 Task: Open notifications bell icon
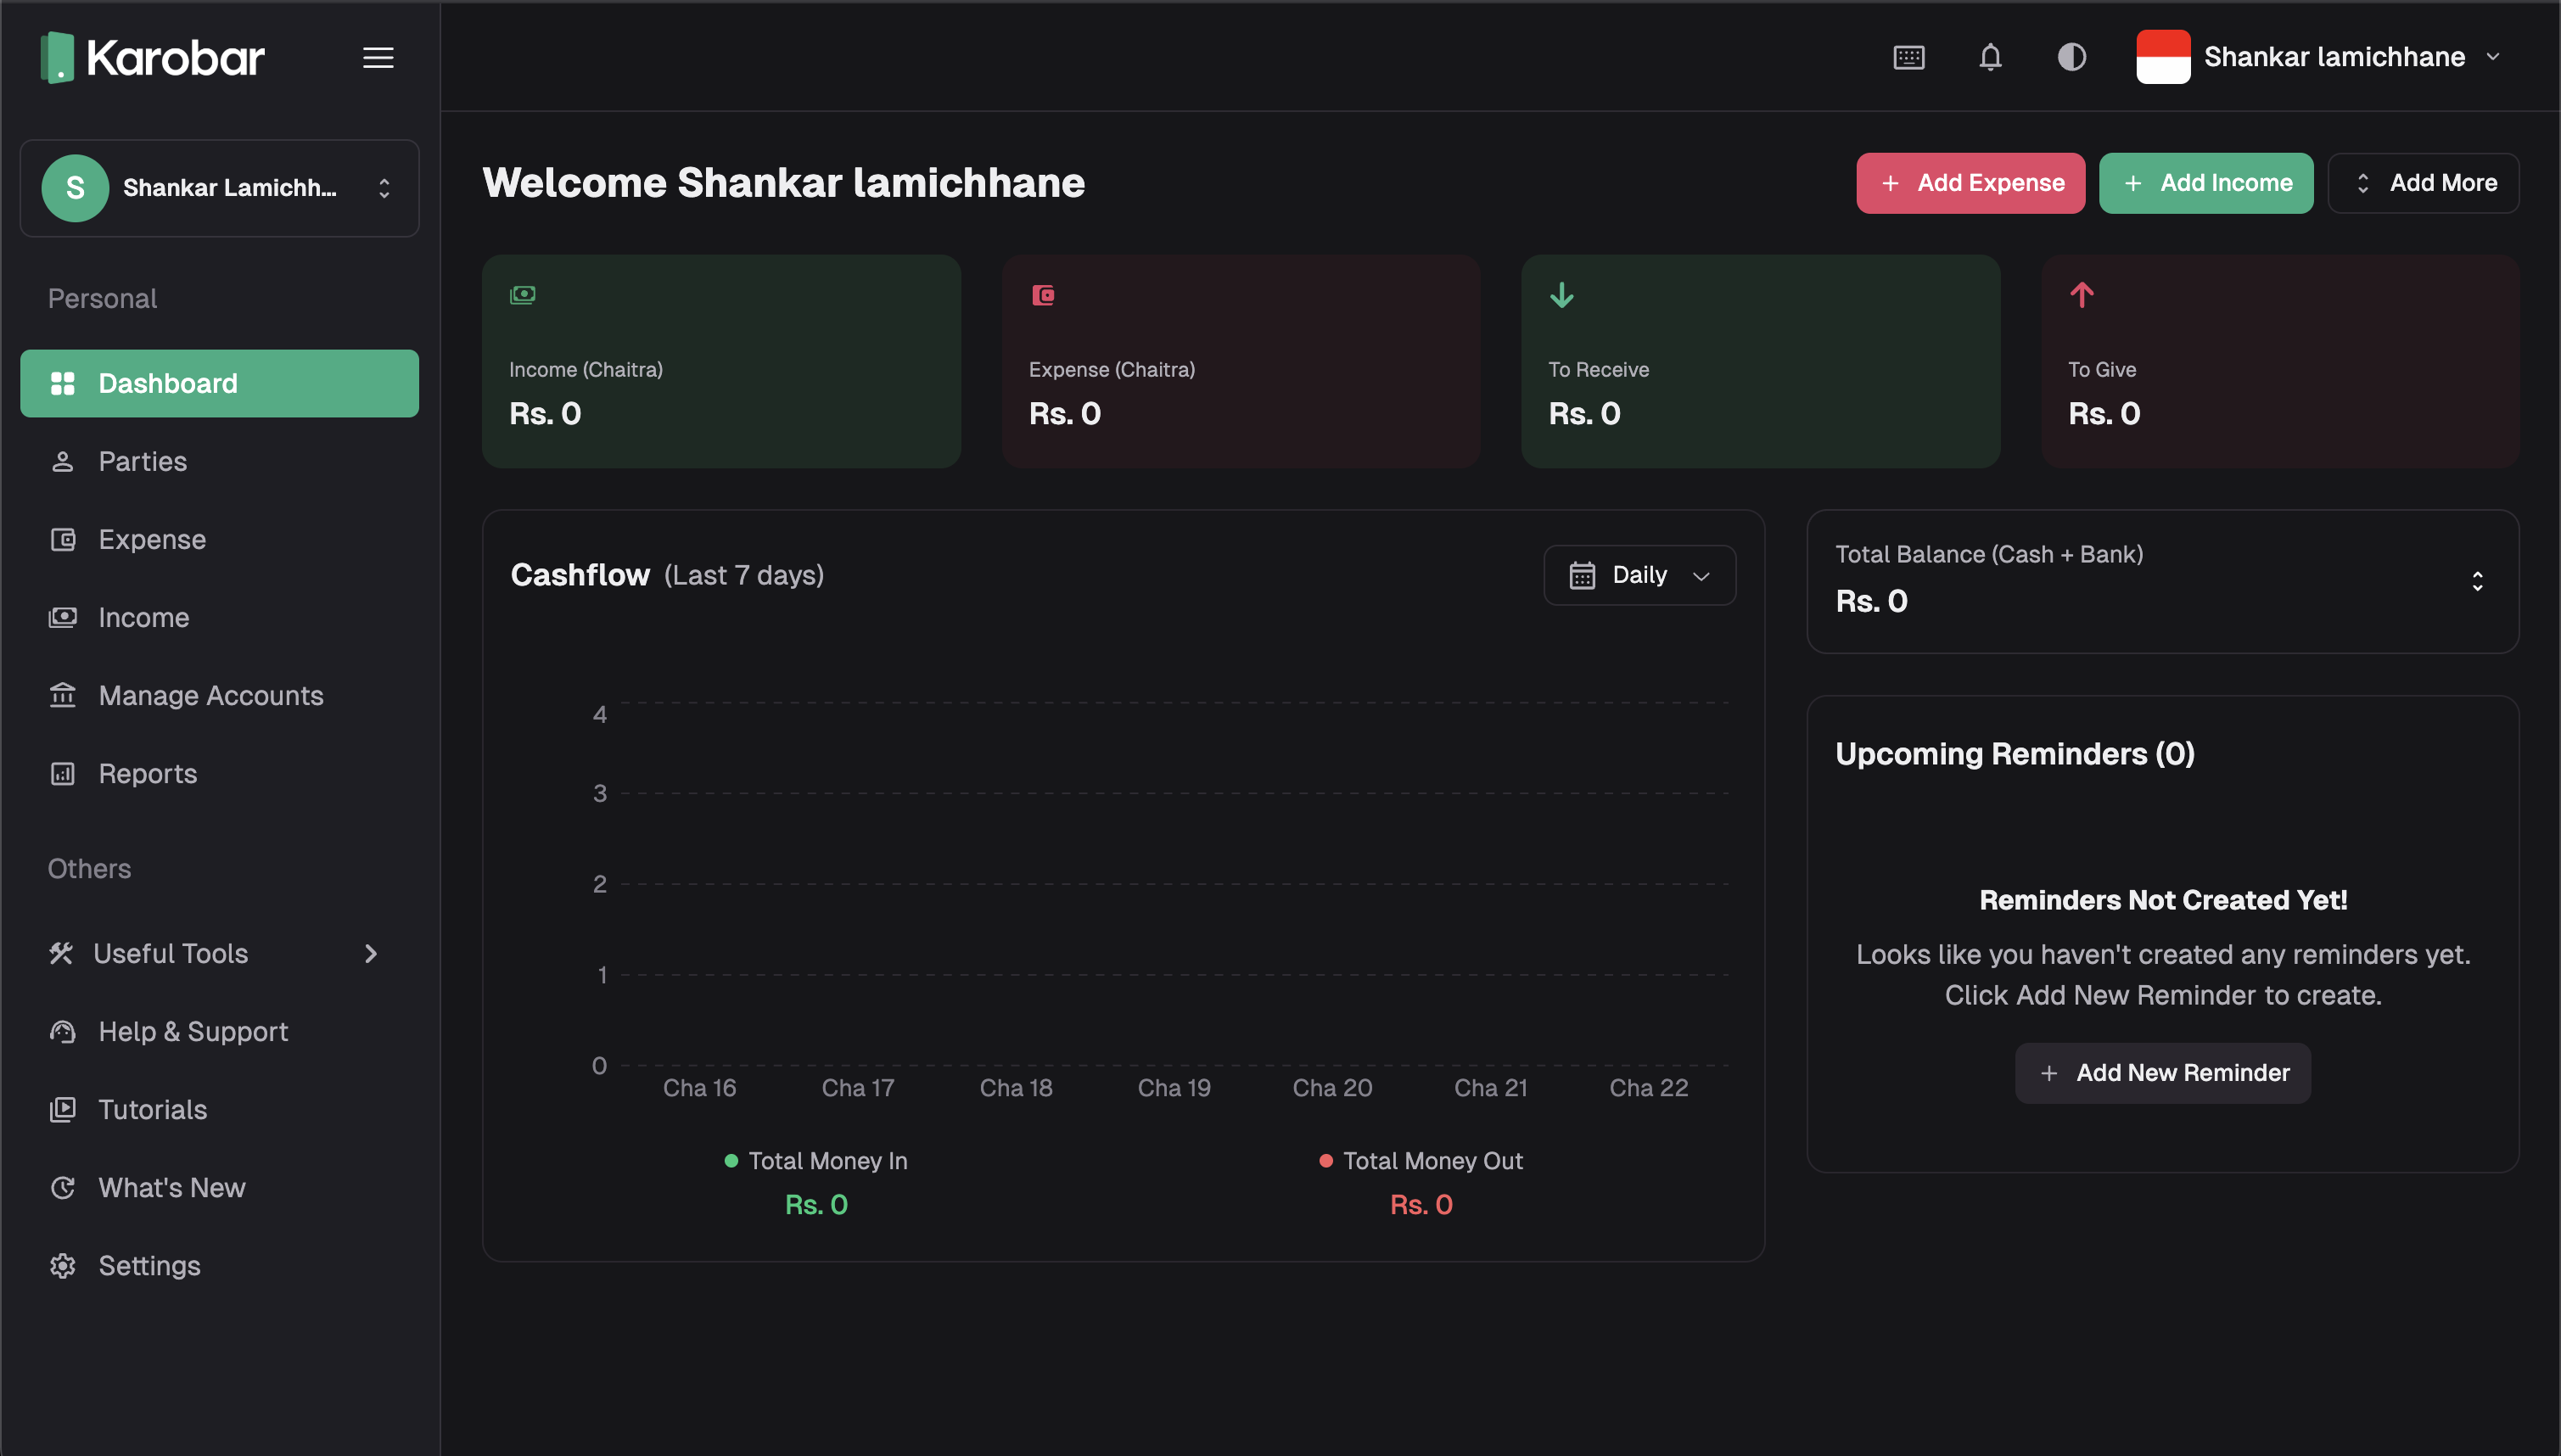click(x=1990, y=57)
